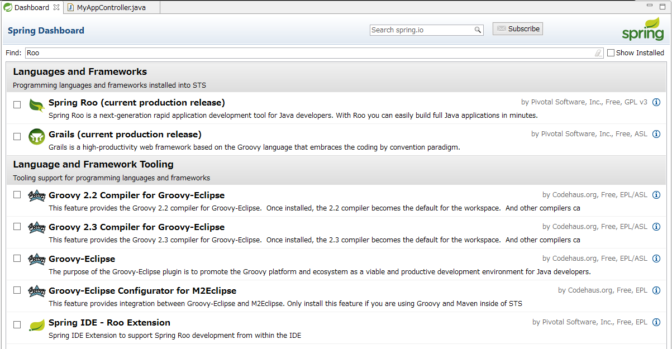
Task: Click the Groovy-Eclipse title
Action: [82, 259]
